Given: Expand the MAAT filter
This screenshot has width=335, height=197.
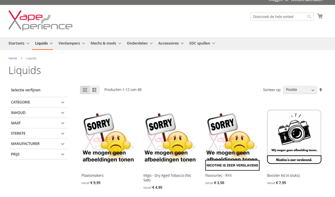Looking at the screenshot, I should click(x=38, y=123).
